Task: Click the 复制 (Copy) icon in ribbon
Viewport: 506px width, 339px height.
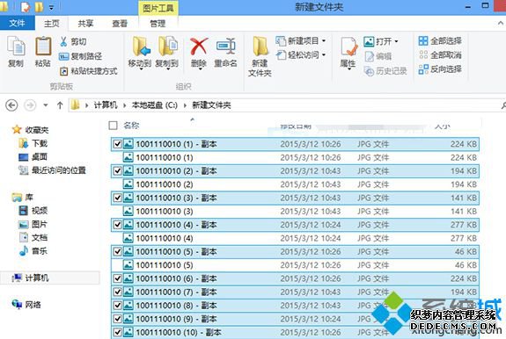Action: tap(16, 47)
